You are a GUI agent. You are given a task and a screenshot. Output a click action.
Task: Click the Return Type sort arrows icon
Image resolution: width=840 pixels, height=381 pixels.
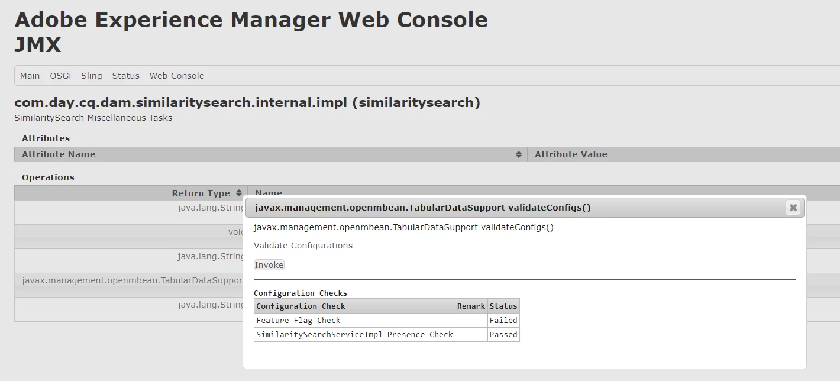pyautogui.click(x=239, y=193)
